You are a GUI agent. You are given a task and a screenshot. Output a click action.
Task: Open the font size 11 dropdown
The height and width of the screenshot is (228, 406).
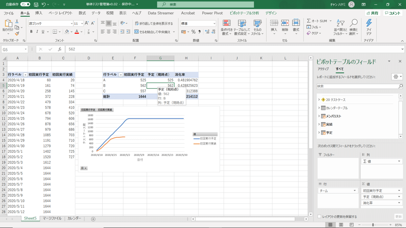(x=82, y=24)
